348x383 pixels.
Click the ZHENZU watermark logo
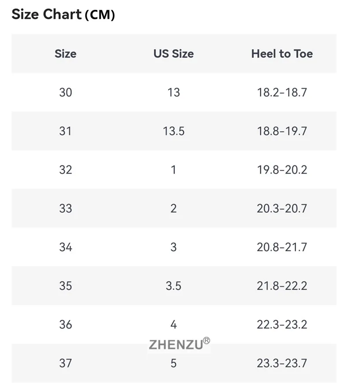pyautogui.click(x=179, y=344)
